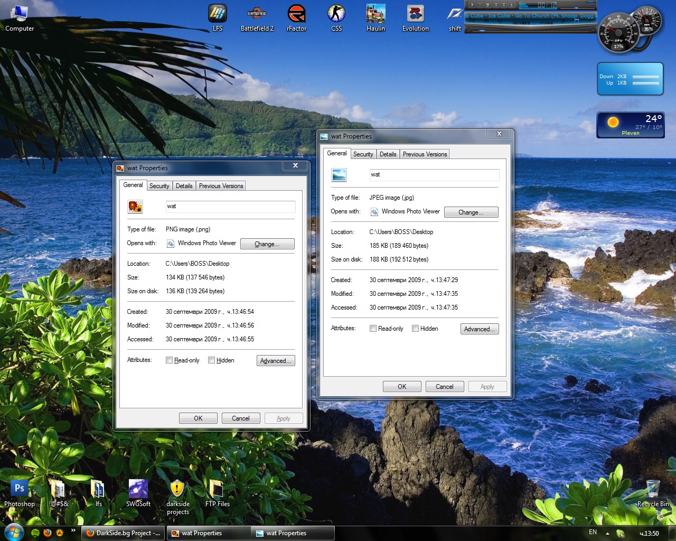Open the darkside projects folder
The width and height of the screenshot is (676, 541).
point(178,497)
